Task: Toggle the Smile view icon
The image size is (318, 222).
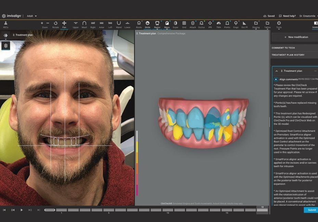Action: (x=148, y=25)
